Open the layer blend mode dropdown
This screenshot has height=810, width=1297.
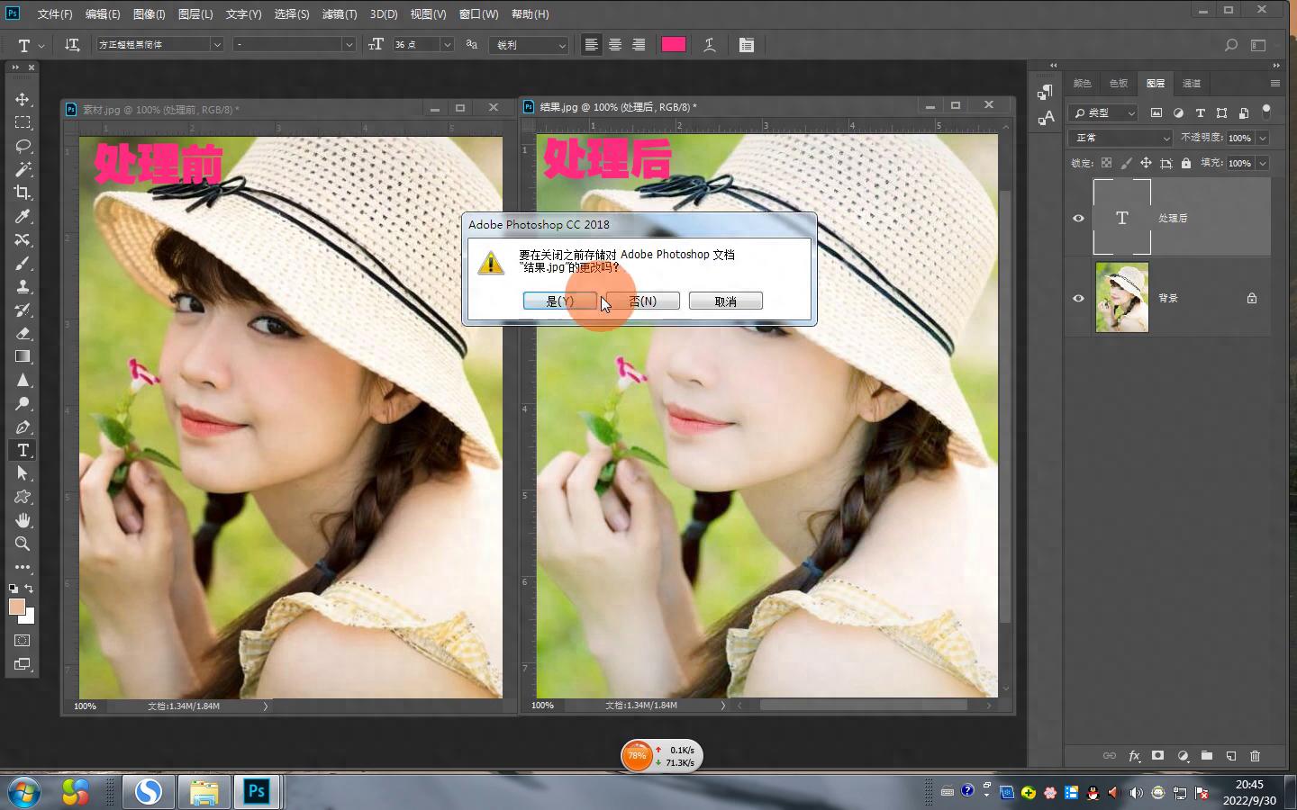(x=1120, y=138)
